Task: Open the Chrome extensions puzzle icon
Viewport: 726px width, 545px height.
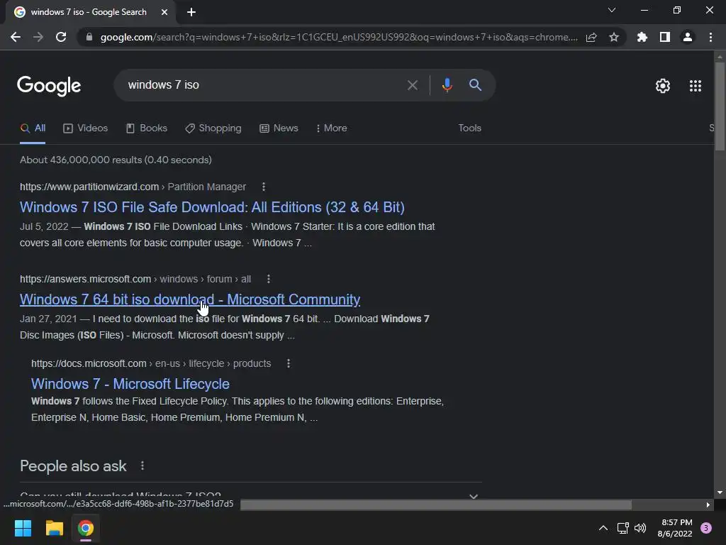Action: (x=642, y=37)
